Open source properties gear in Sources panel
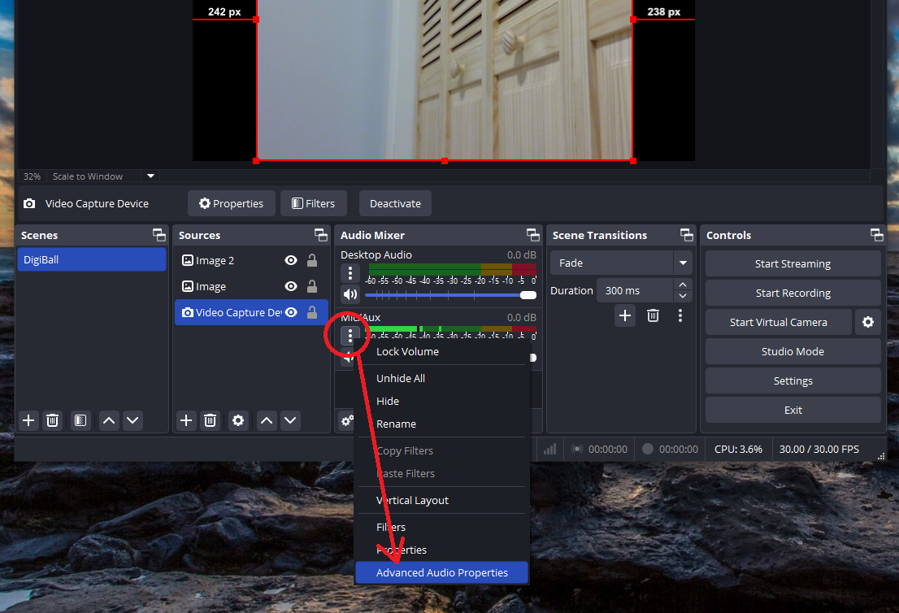Screen dimensions: 899x613 click(x=237, y=420)
